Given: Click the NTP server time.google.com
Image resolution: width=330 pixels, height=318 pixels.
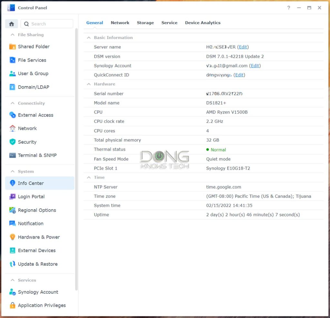Looking at the screenshot, I should pos(224,187).
